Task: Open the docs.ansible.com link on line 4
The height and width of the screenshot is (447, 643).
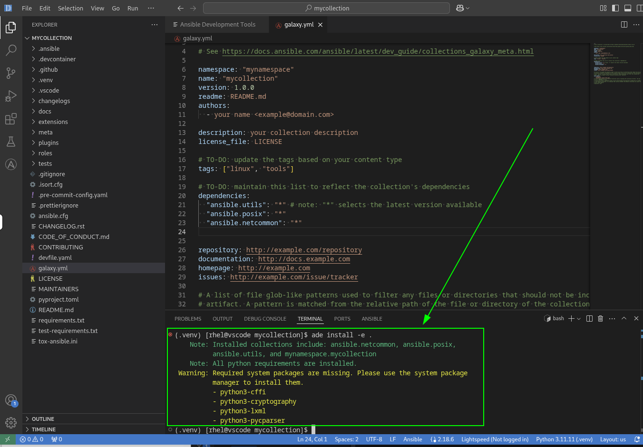Action: 378,51
